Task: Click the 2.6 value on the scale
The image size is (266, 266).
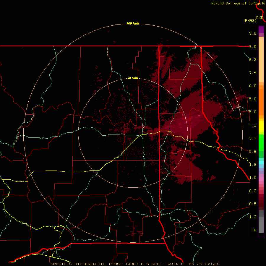Action: pos(253,151)
